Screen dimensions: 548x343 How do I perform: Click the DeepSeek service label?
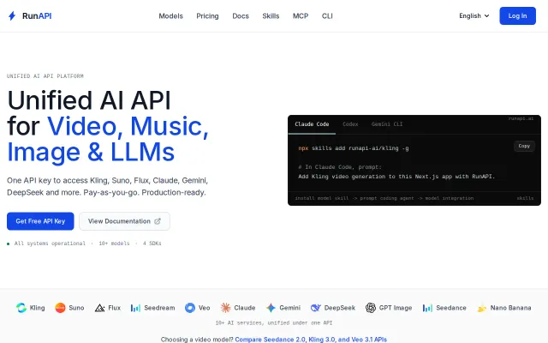pyautogui.click(x=340, y=308)
